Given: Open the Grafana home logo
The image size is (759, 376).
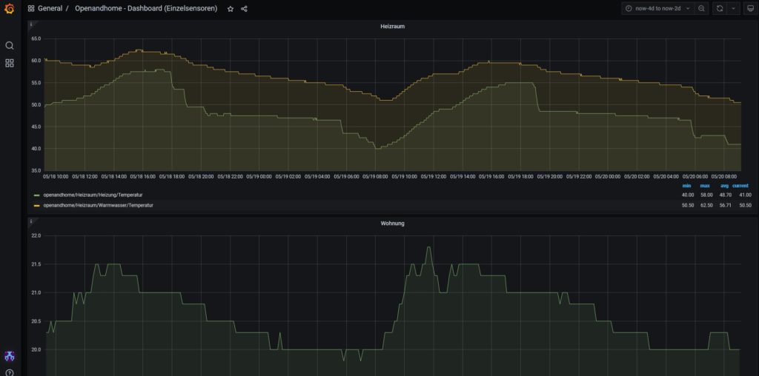Looking at the screenshot, I should pos(9,8).
